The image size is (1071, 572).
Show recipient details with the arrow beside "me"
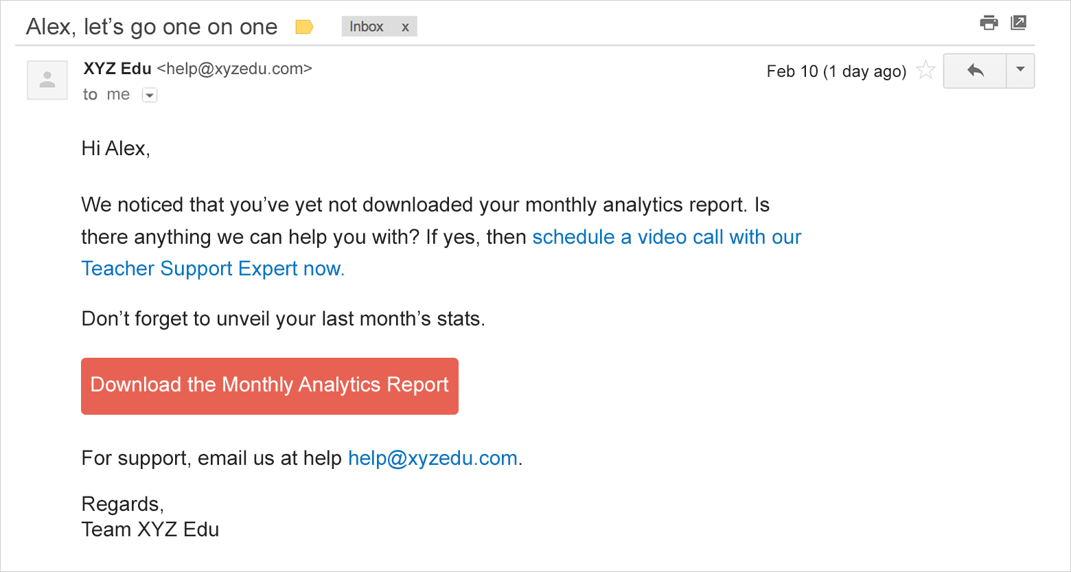click(x=150, y=95)
